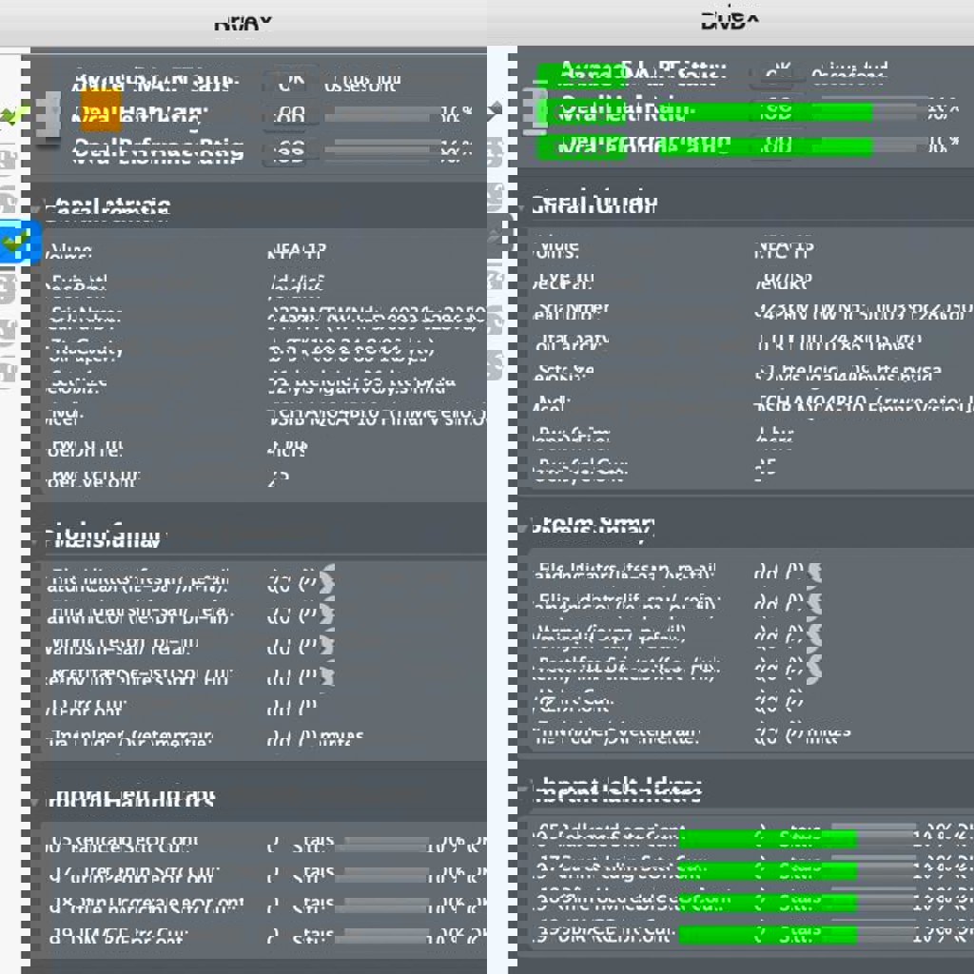Screen dimensions: 974x974
Task: Click the drive icon in the right window header
Action: pyautogui.click(x=534, y=112)
